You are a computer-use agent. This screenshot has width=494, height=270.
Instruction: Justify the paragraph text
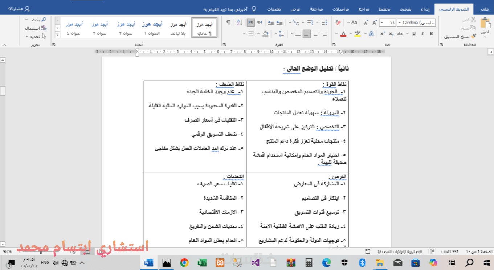point(298,34)
